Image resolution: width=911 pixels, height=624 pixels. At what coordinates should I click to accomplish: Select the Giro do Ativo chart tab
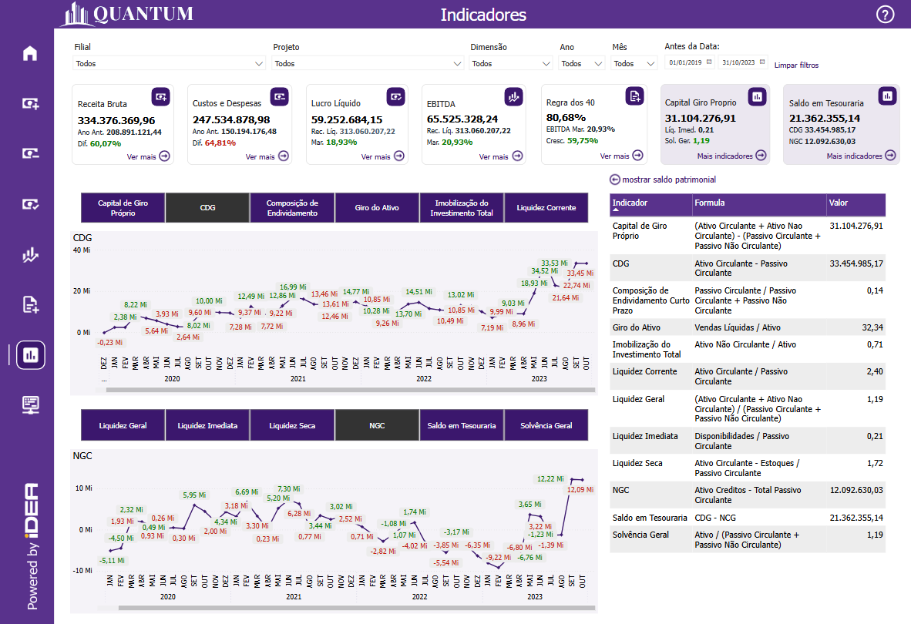coord(377,208)
